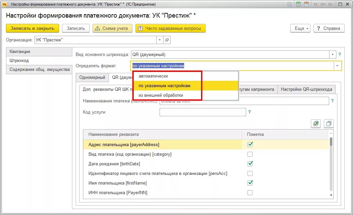Viewport: 353px width, 215px height.
Task: Toggle checkbox for Идентификатор лицевого счета [persAcc]
Action: [x=250, y=173]
